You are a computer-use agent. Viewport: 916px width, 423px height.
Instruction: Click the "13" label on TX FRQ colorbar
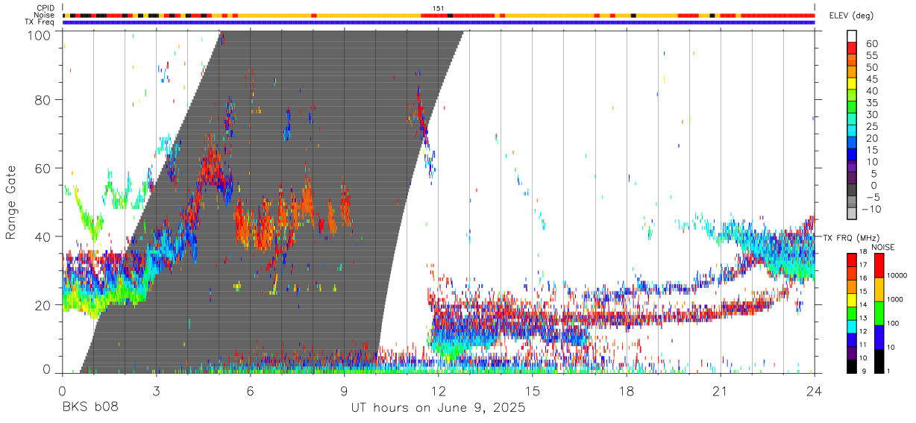pos(863,319)
